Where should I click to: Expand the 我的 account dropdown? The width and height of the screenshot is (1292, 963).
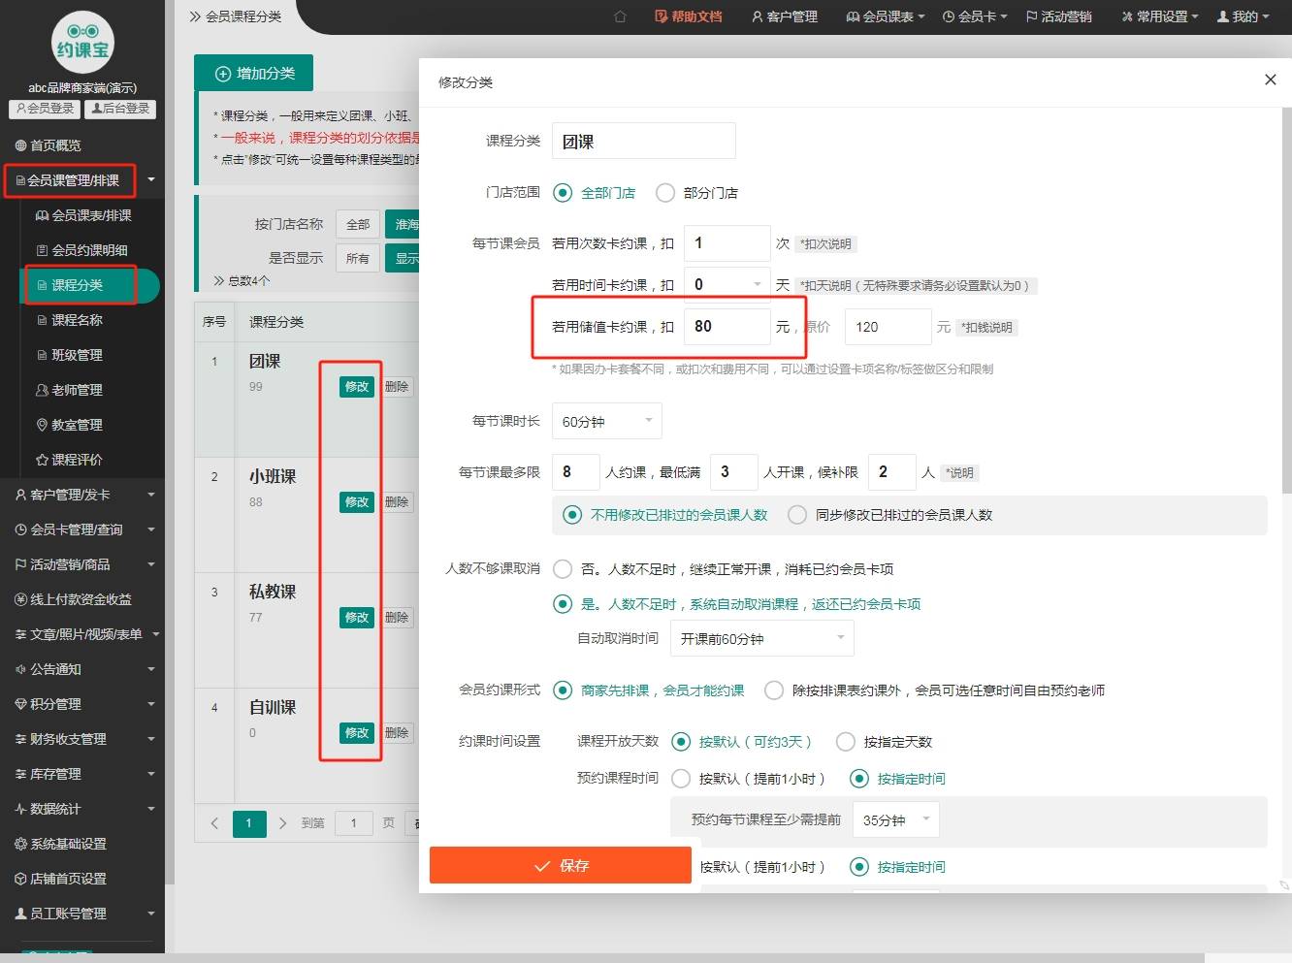click(1243, 16)
